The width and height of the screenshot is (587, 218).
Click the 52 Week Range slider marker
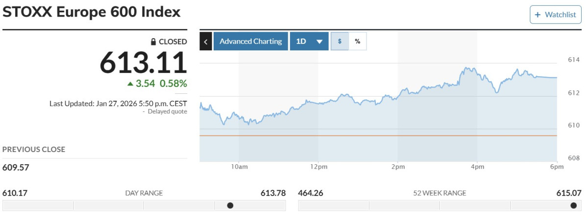pyautogui.click(x=573, y=205)
